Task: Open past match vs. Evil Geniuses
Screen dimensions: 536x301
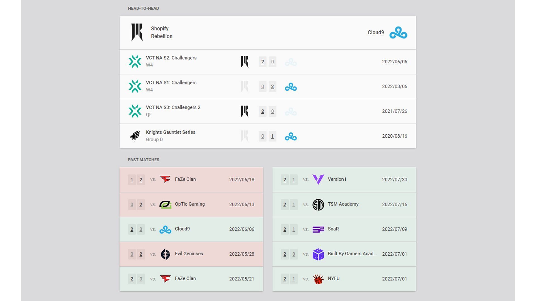Action: [191, 254]
